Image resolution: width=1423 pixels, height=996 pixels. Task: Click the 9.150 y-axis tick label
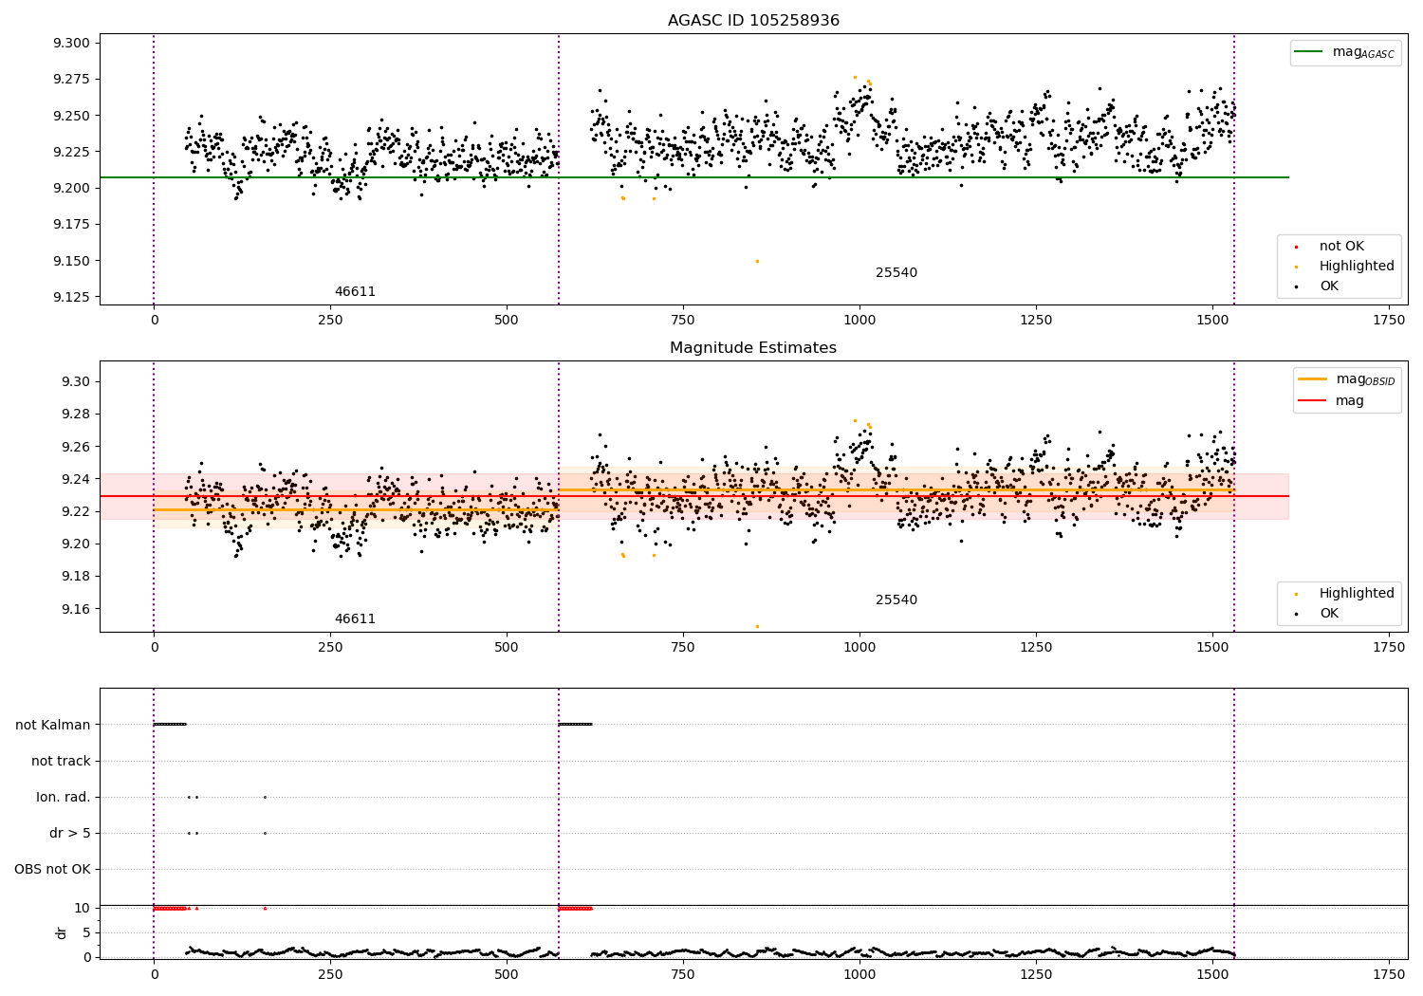(x=71, y=261)
